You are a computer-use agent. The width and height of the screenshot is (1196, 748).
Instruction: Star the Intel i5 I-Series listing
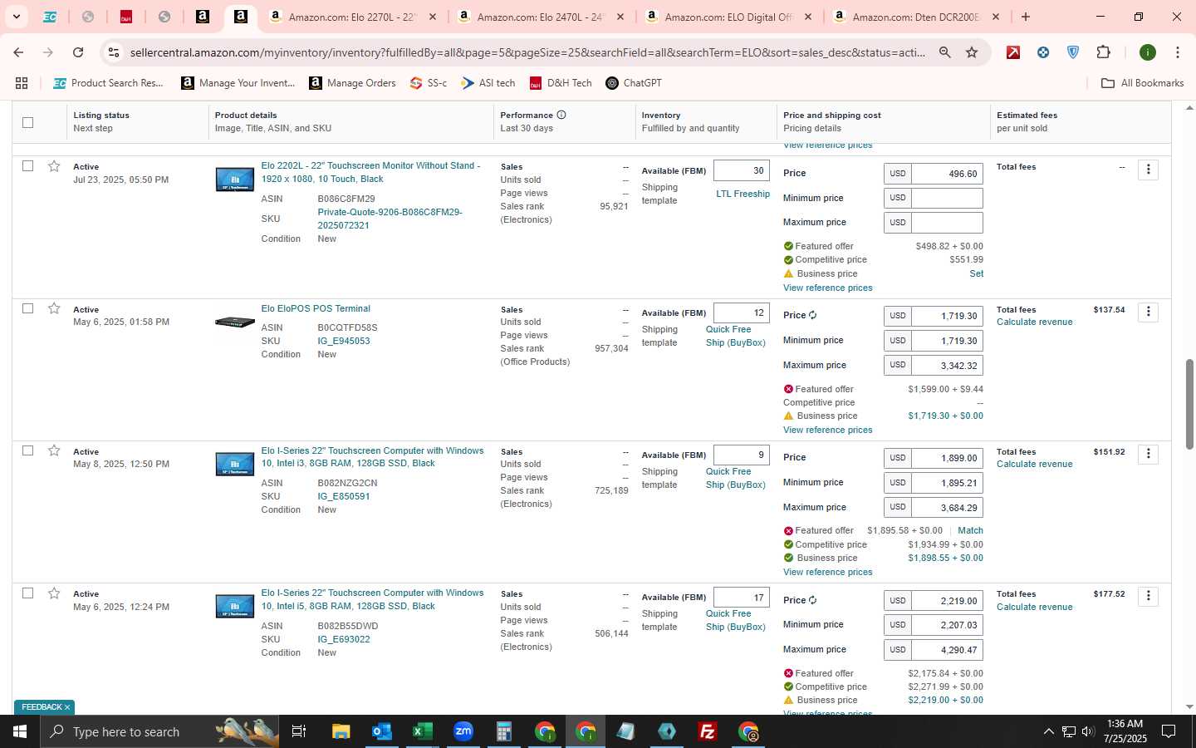[54, 593]
